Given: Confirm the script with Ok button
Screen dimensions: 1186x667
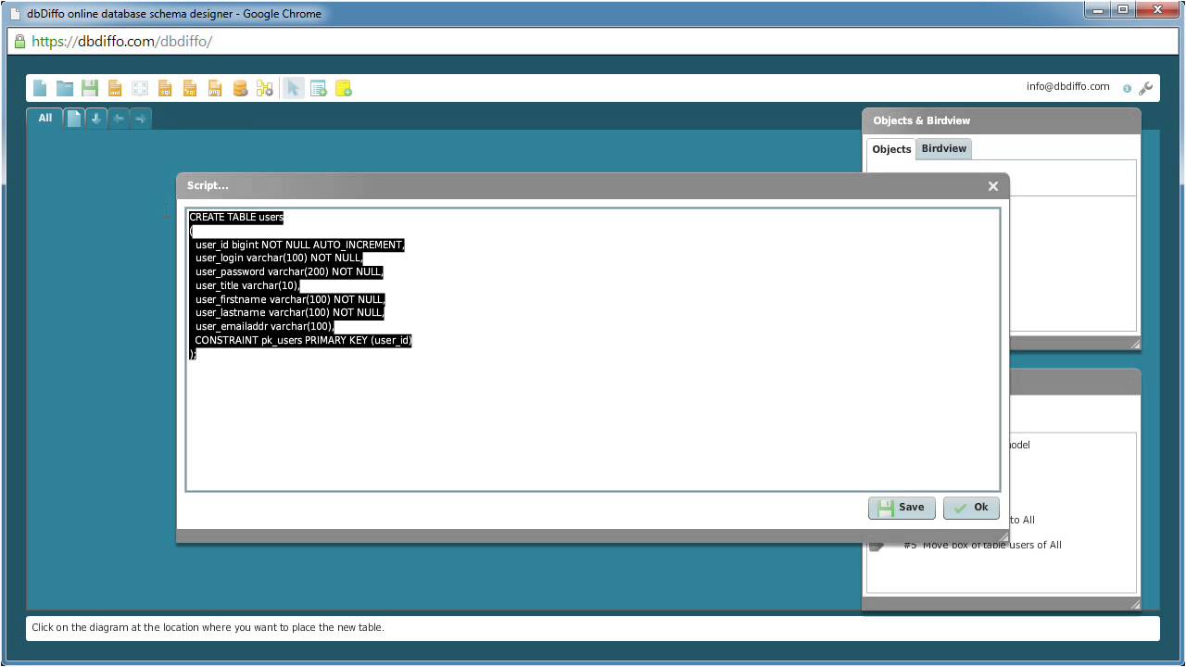Looking at the screenshot, I should tap(971, 508).
